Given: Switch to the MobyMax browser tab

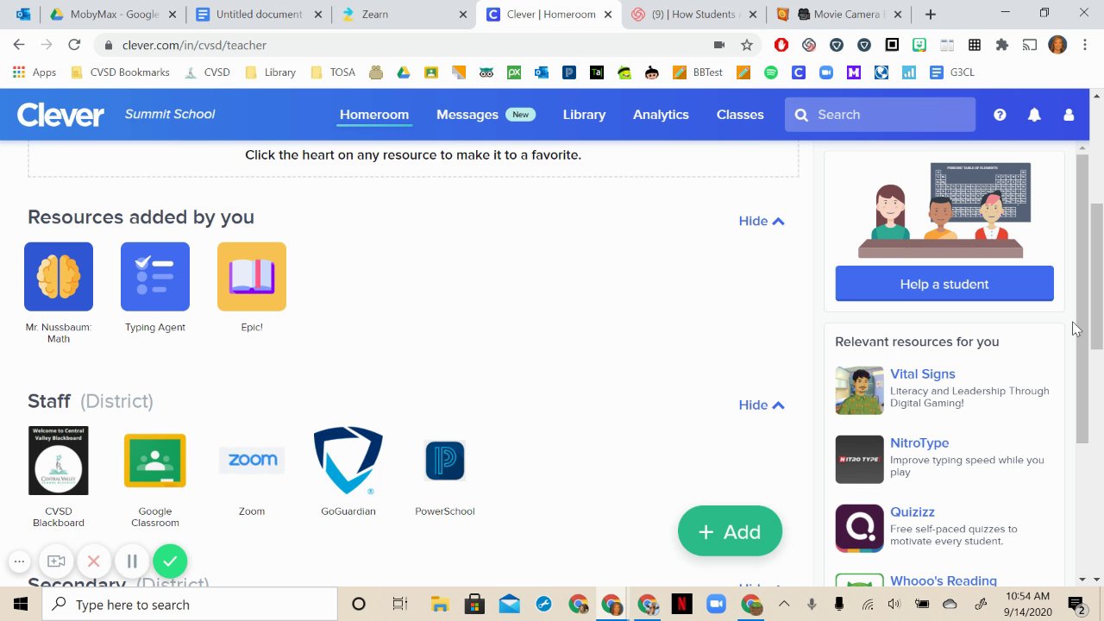Looking at the screenshot, I should [112, 15].
